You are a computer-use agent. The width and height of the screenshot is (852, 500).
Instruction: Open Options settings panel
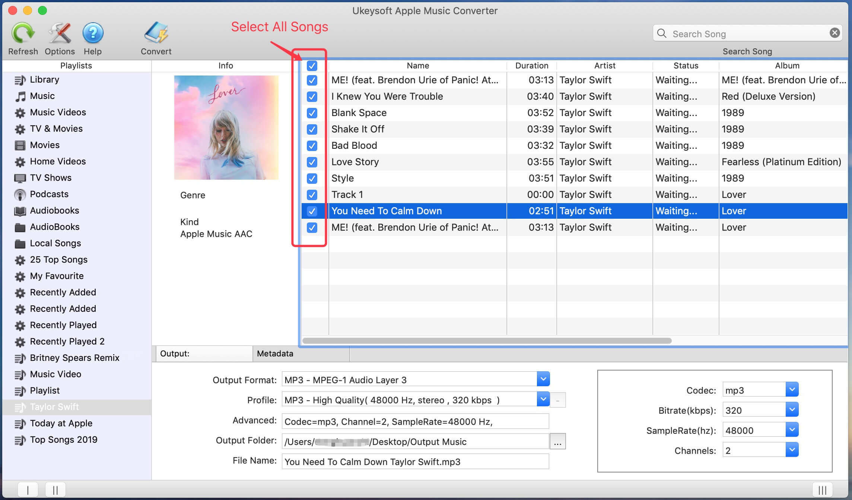click(60, 38)
